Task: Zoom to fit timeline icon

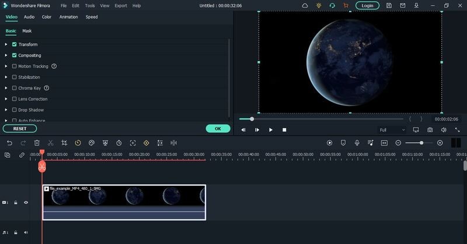Action: point(384,143)
